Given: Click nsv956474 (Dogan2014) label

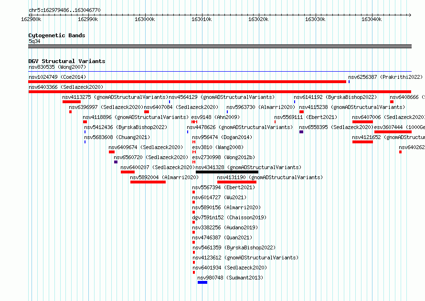Looking at the screenshot, I should (x=222, y=137).
